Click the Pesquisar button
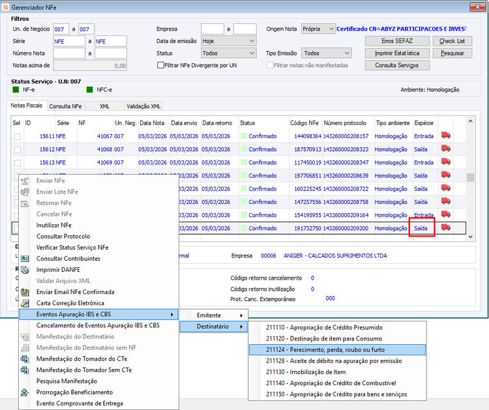 pos(452,53)
